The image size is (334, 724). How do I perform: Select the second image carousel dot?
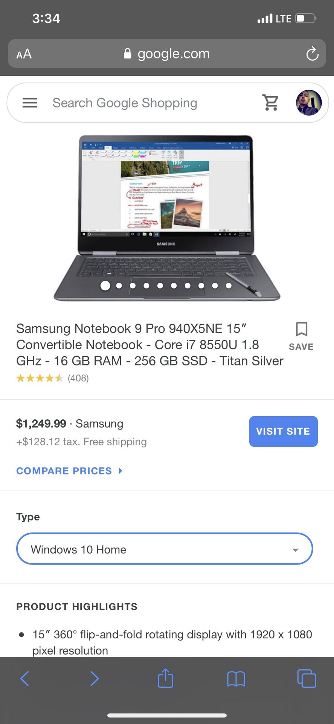119,286
